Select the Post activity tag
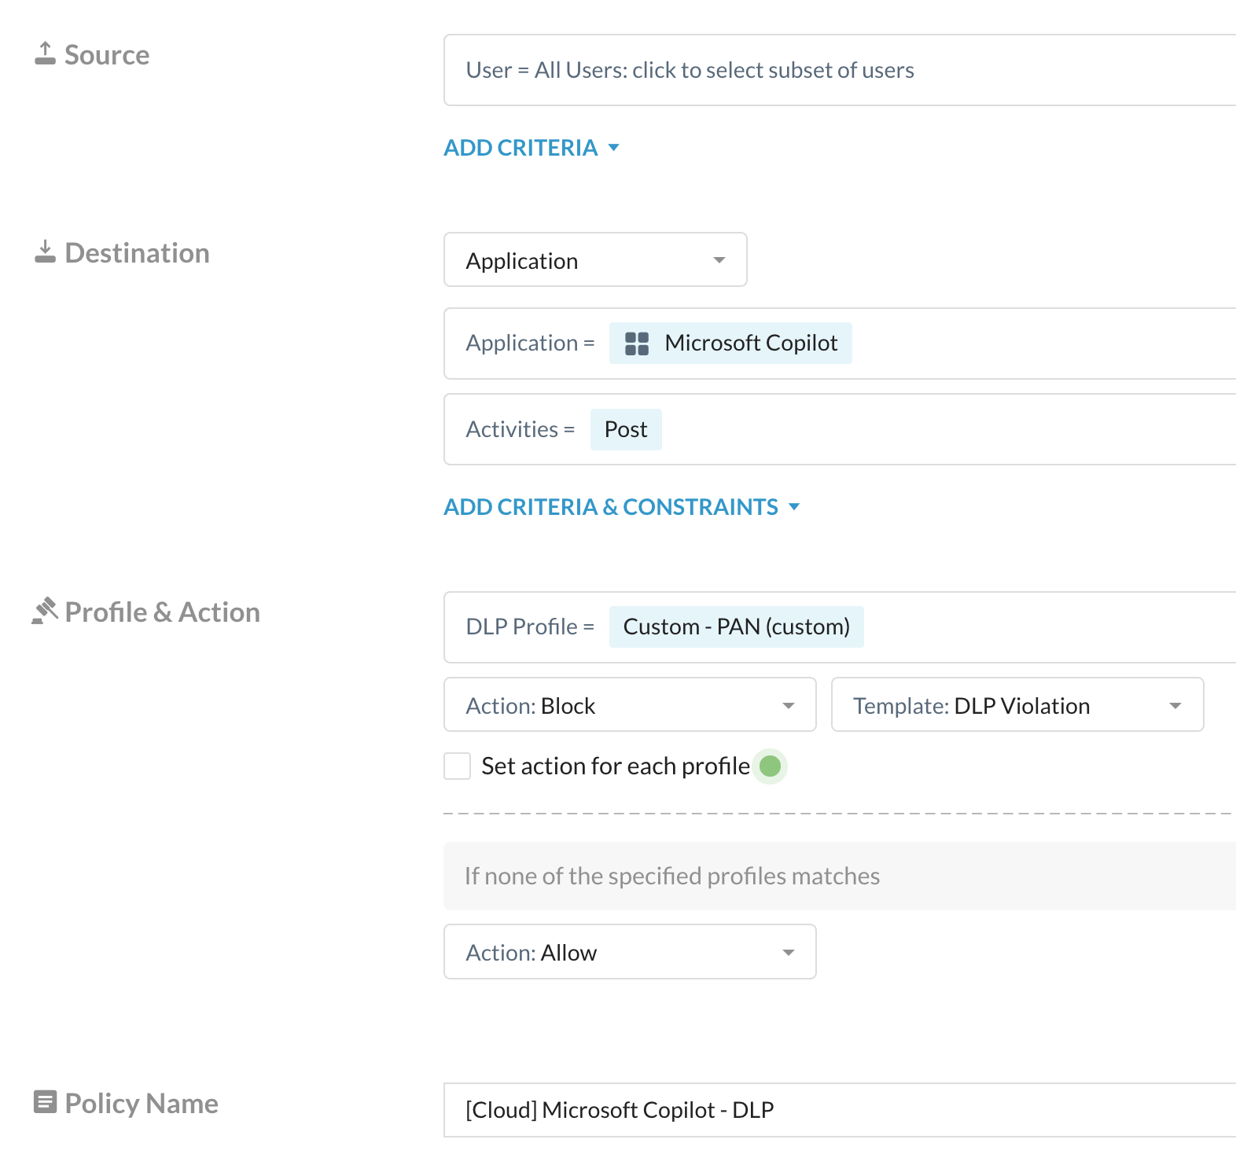Screen dimensions: 1236x1154 [626, 429]
